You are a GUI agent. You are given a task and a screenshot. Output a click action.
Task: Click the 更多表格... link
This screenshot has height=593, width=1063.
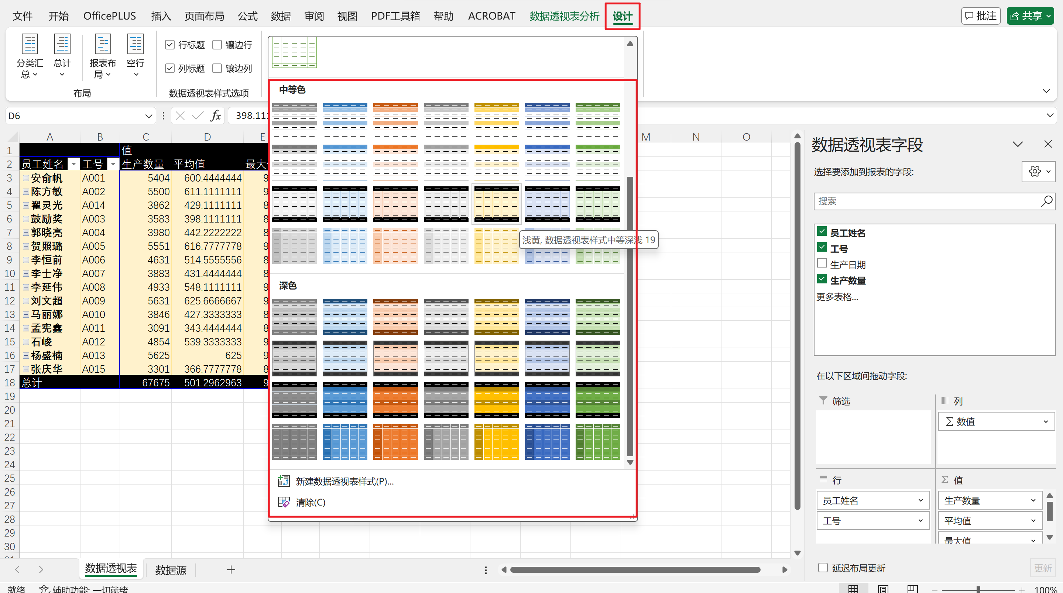coord(837,297)
